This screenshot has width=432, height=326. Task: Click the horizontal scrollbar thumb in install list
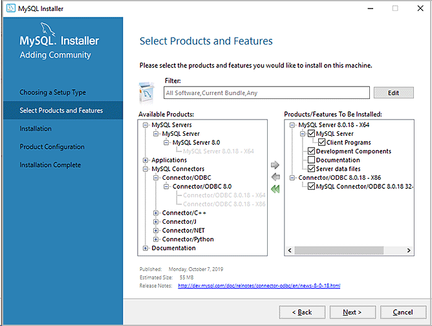pyautogui.click(x=339, y=250)
